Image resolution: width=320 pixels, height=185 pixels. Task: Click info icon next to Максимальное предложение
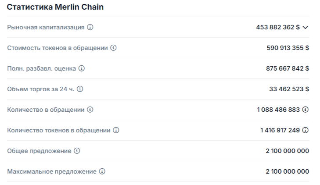(102, 171)
